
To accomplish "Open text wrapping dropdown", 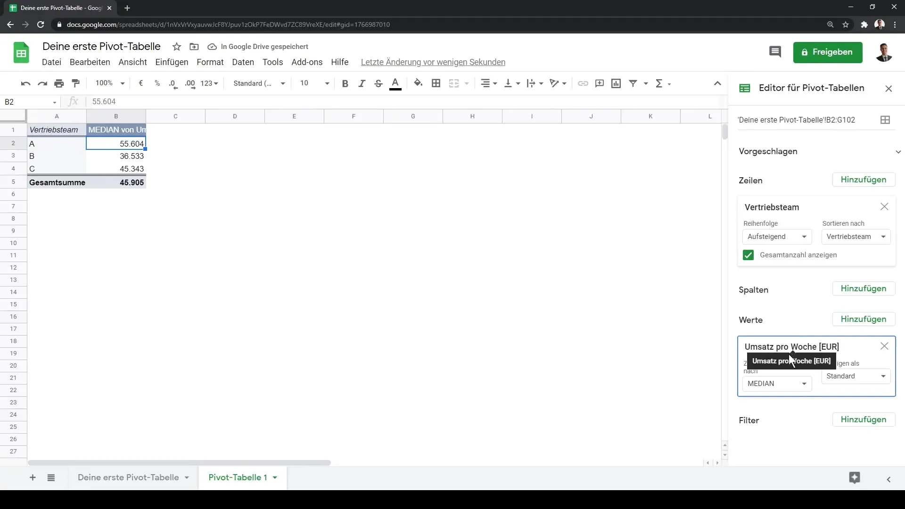I will click(535, 83).
